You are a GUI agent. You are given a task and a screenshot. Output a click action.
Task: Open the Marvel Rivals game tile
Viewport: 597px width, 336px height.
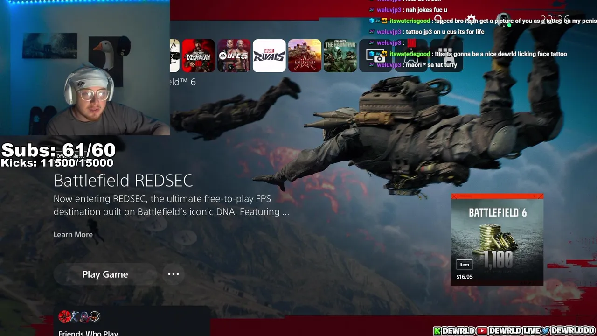point(269,56)
